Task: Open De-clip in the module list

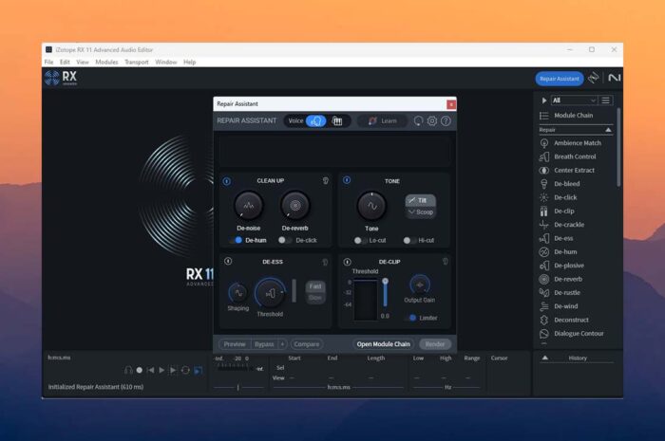Action: (x=557, y=211)
